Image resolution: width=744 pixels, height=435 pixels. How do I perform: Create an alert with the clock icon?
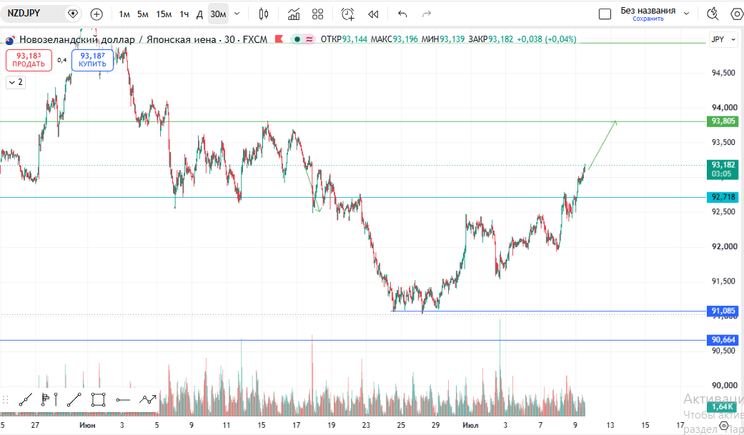(x=348, y=14)
